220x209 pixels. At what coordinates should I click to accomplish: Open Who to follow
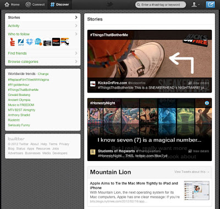(19, 34)
